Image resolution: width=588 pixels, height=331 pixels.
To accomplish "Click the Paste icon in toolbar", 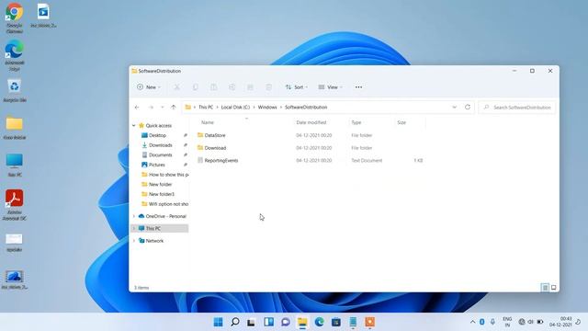I will [x=213, y=87].
